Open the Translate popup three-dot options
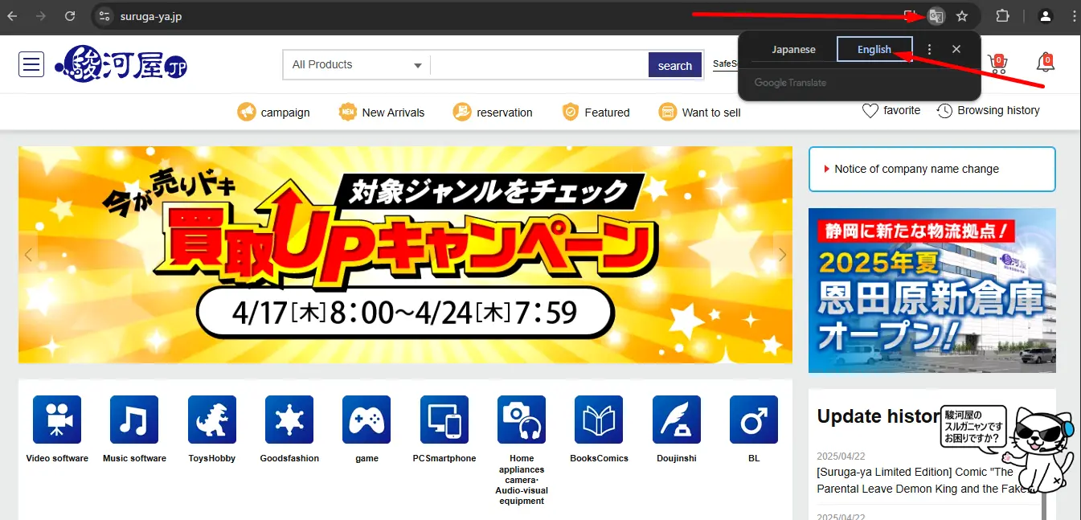 coord(929,49)
